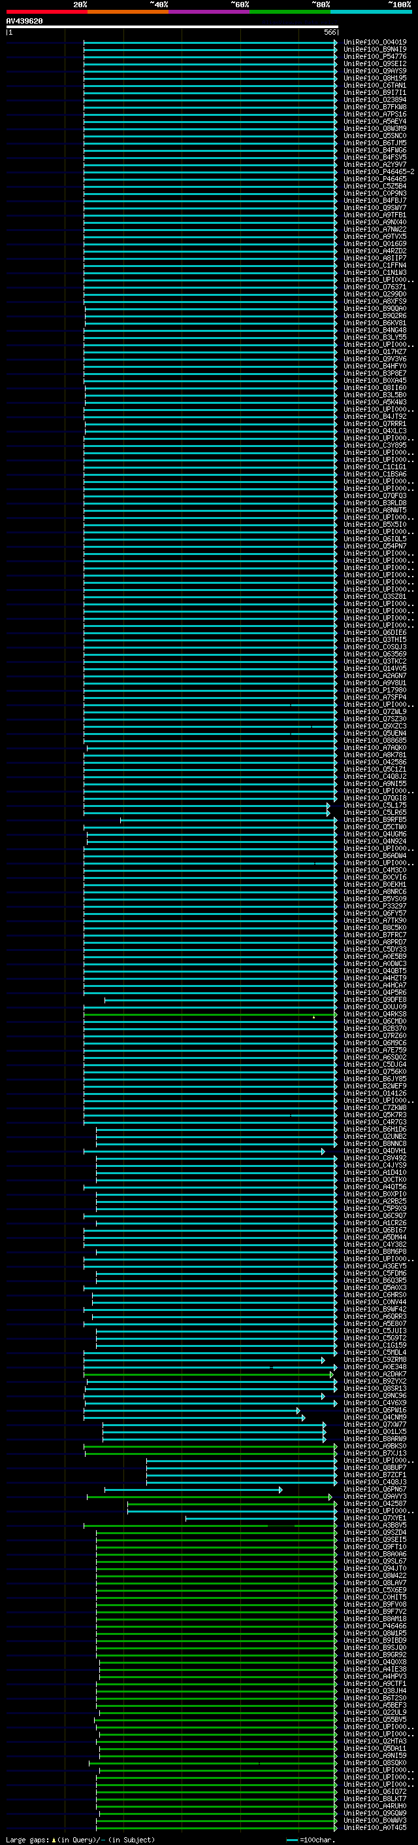Open hit UniRef100_Q9DFE8
This screenshot has width=418, height=1845.
pyautogui.click(x=375, y=1000)
